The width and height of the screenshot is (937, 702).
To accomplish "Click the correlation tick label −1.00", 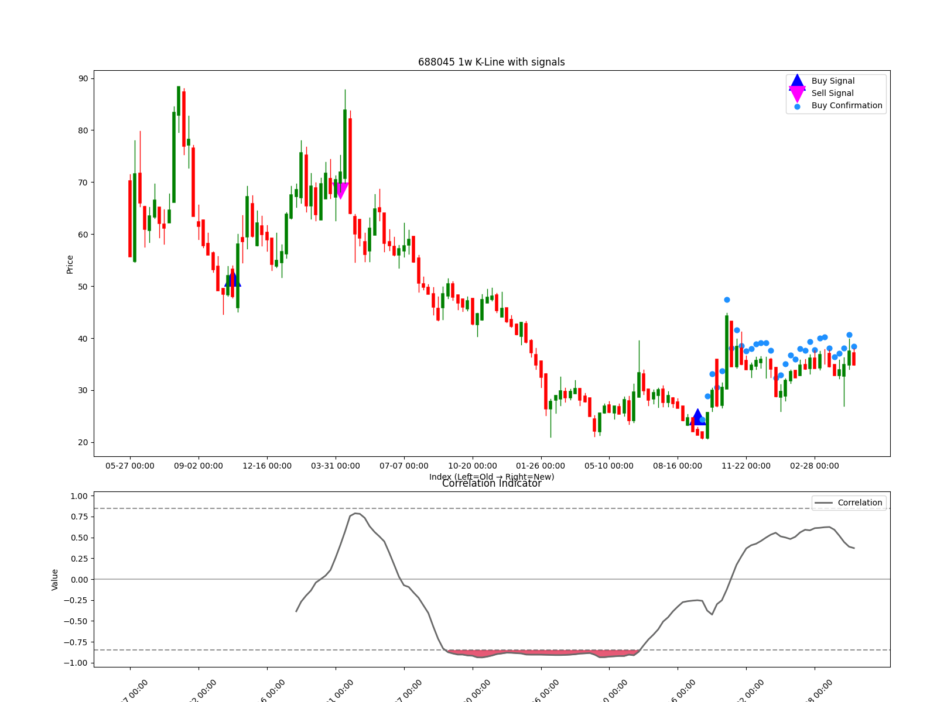I will tap(76, 663).
